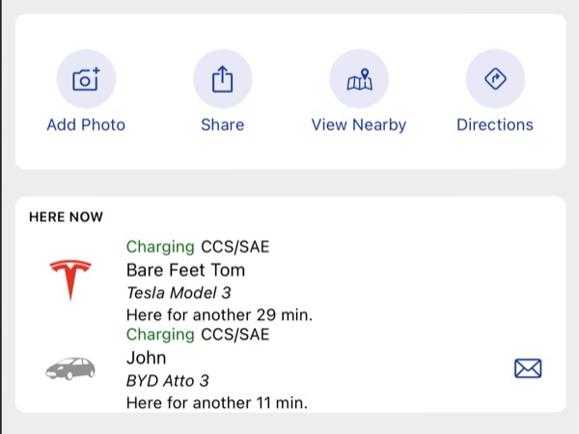
Task: Tap the Add Photo camera icon
Action: tap(86, 79)
